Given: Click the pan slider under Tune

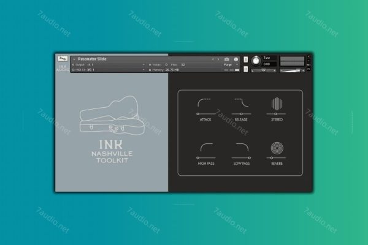Looking at the screenshot, I should [x=264, y=70].
